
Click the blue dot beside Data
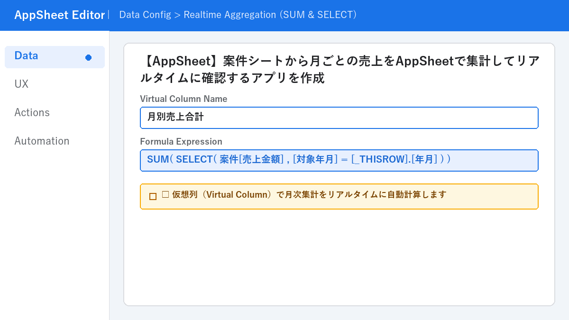[x=88, y=57]
